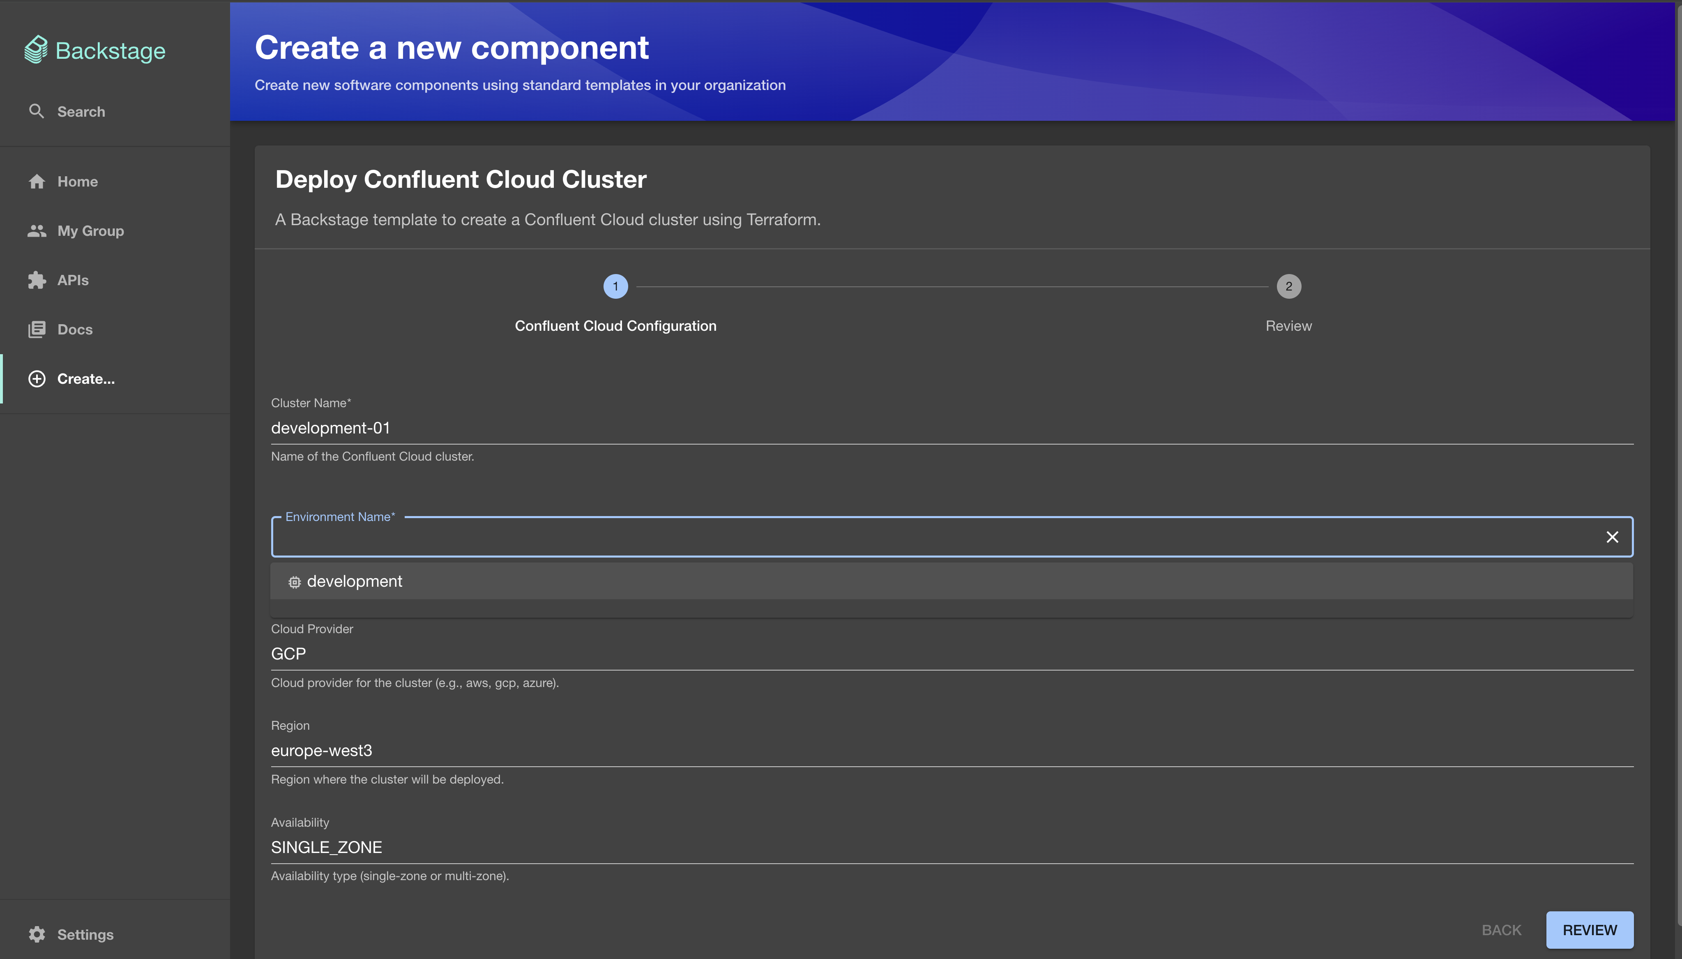Viewport: 1682px width, 959px height.
Task: Open Search via magnifier icon
Action: pos(36,111)
